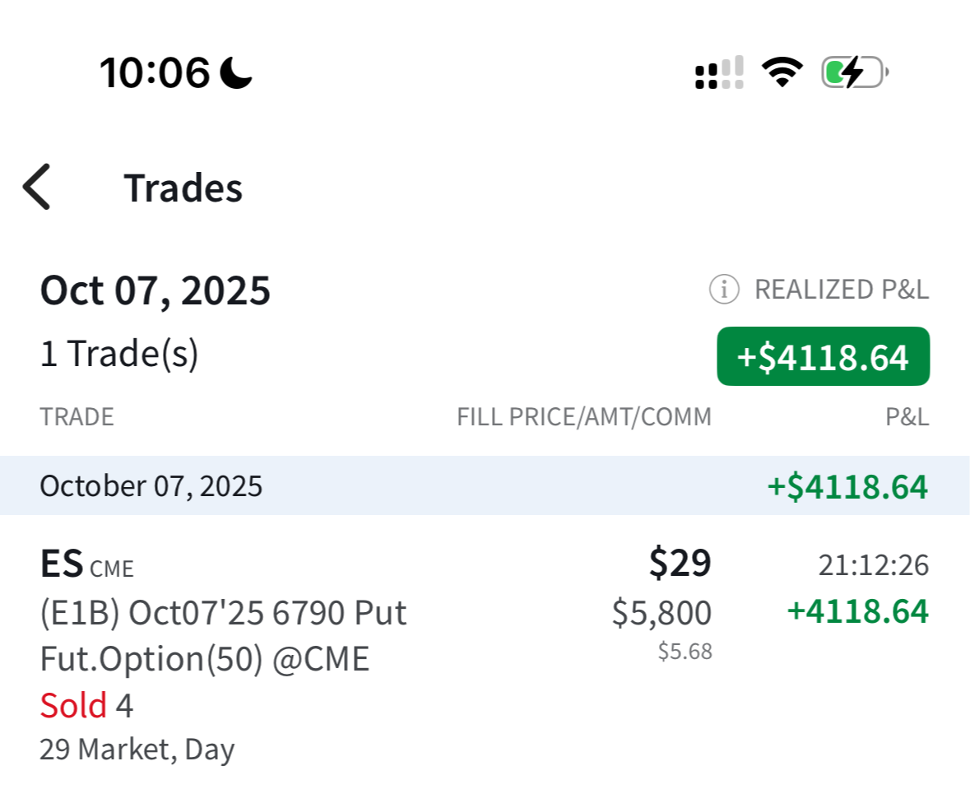
Task: Tap the Oct07'25 6790 Put contract description
Action: pyautogui.click(x=223, y=613)
